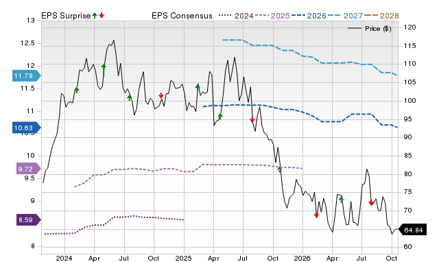Click the red surprise arrow in October 2024
Image resolution: width=439 pixels, height=262 pixels.
pyautogui.click(x=161, y=95)
